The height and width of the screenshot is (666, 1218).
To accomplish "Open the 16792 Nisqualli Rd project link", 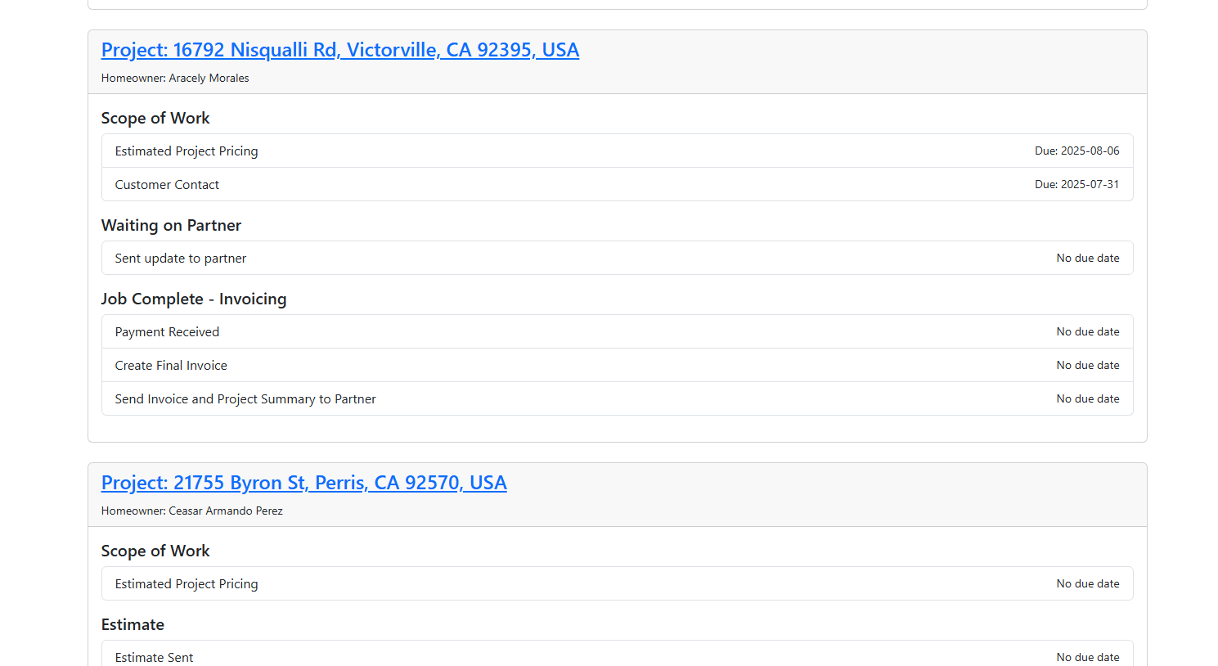I will (339, 50).
